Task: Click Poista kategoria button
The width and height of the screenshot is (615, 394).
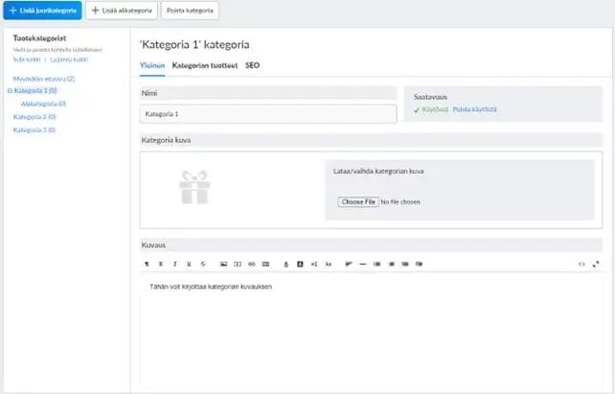Action: point(190,11)
